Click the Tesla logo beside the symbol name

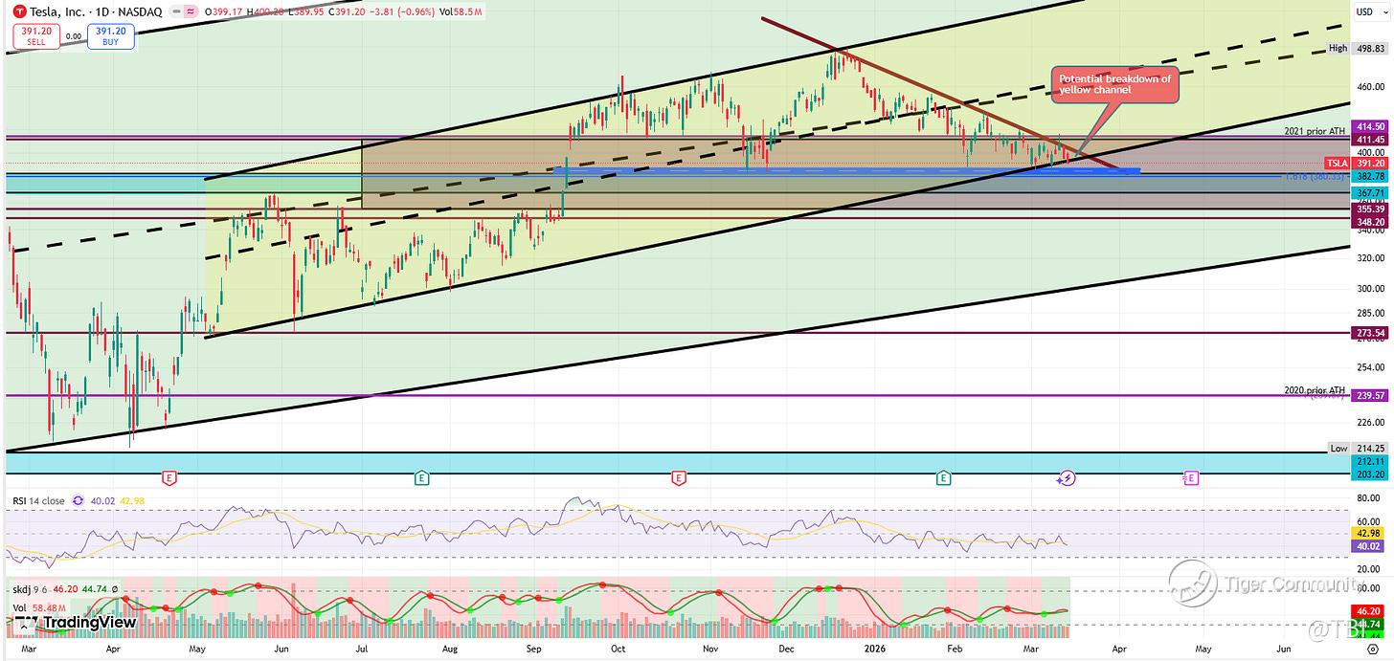tap(18, 11)
